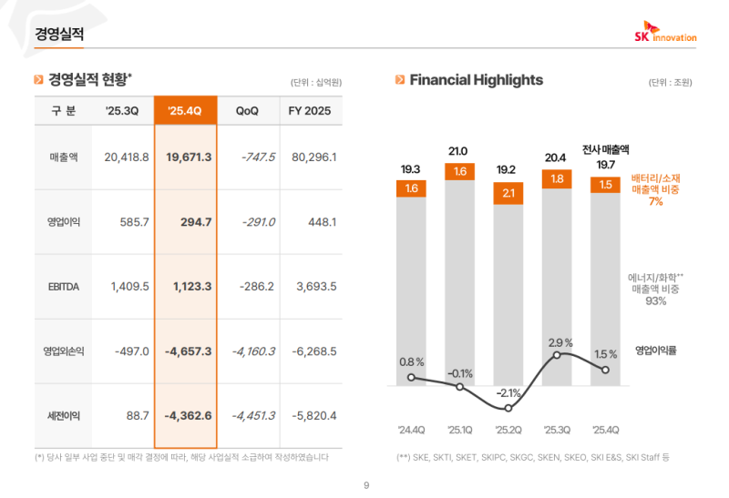Select the EBITDA row label
This screenshot has height=498, width=729.
point(64,286)
